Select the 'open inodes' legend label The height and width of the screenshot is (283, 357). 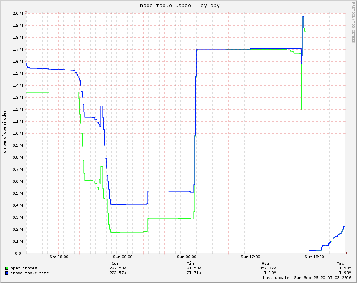(24, 268)
